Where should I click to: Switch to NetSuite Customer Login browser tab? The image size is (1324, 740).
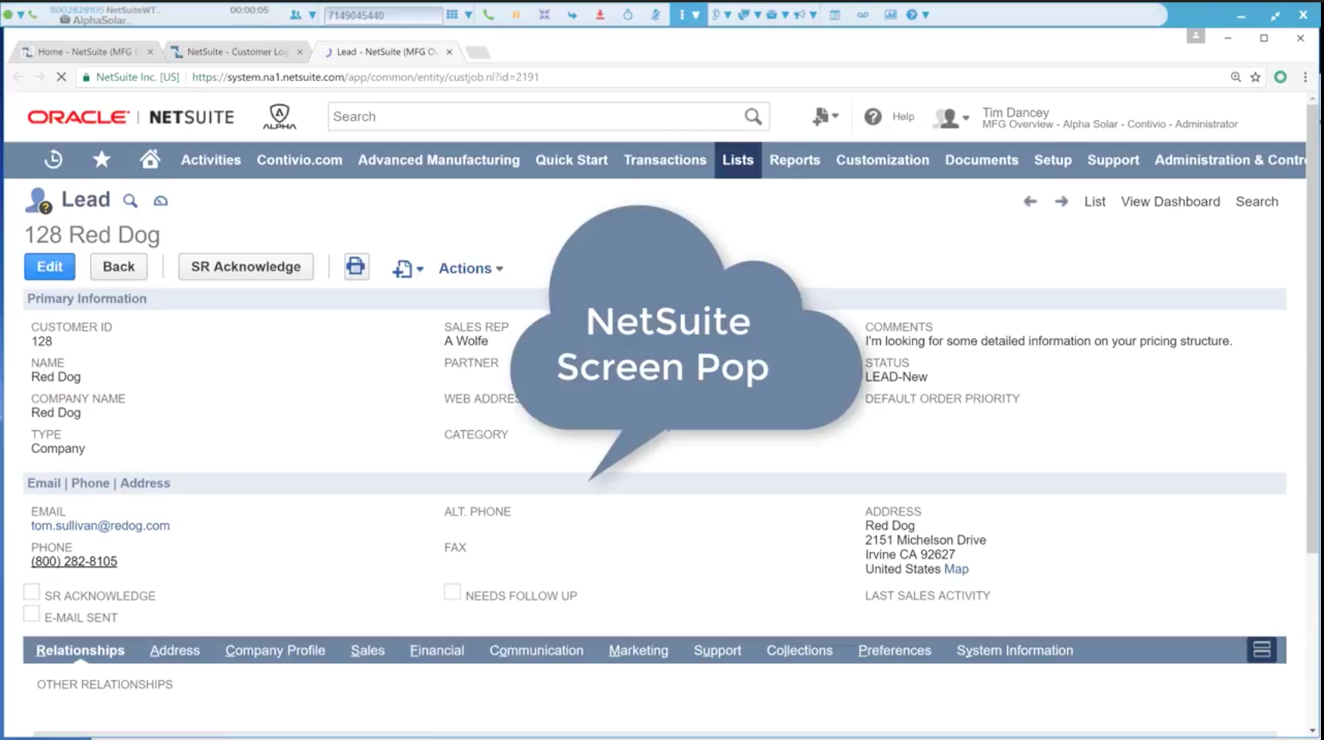tap(236, 52)
